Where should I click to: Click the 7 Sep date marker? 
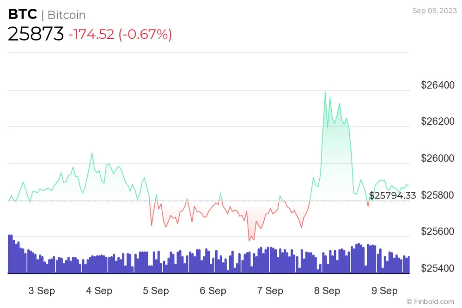(x=270, y=290)
